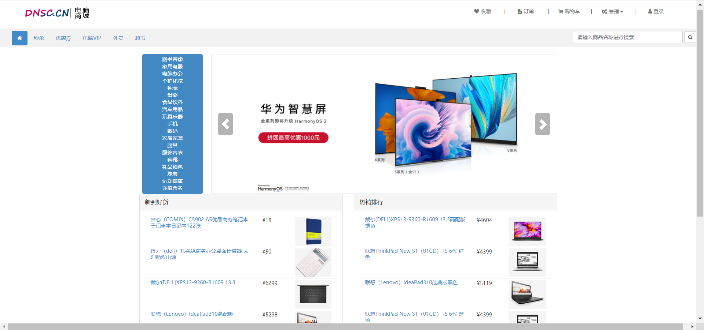
Task: Click the black laptop keyboard thumbnail at ¥6299
Action: pos(313,294)
